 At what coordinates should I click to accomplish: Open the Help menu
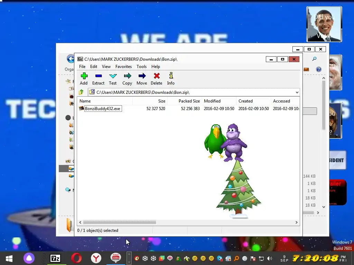[156, 67]
